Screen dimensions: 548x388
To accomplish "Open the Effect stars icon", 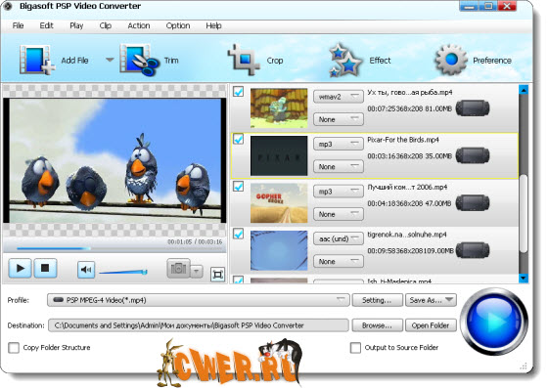I will click(344, 60).
